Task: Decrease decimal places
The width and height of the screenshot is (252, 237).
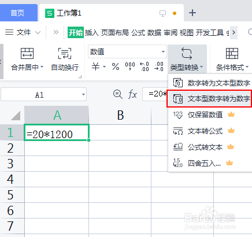Action: point(159,66)
